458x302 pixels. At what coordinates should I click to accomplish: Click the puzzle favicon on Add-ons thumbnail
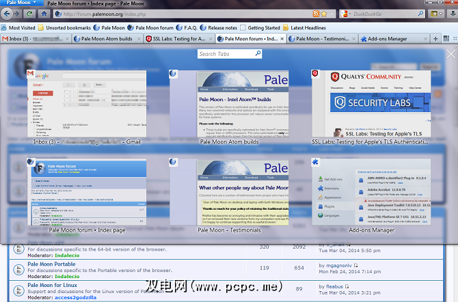coord(315,162)
